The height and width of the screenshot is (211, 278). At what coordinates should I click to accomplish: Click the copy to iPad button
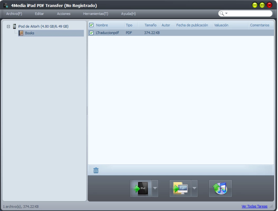(141, 188)
